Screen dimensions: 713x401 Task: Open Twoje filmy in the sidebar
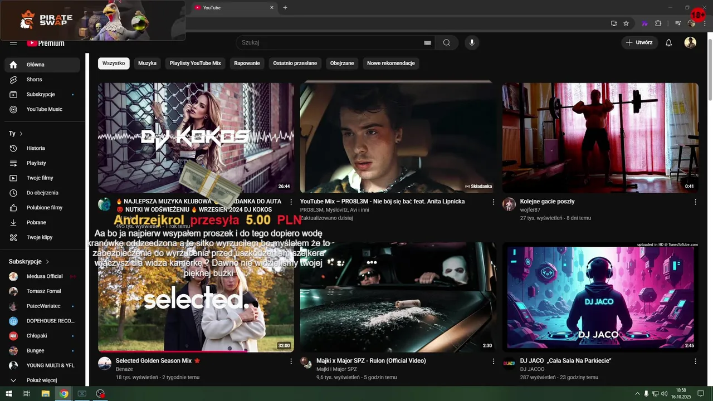tap(42, 178)
